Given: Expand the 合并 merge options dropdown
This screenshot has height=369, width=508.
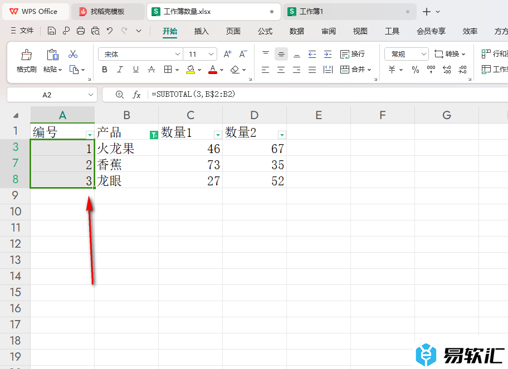Looking at the screenshot, I should click(369, 70).
